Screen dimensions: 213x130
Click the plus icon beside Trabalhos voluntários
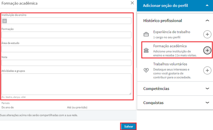(207, 70)
